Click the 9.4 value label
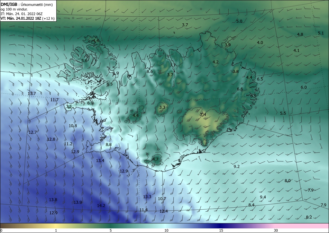329x233 pixels. coord(263,197)
